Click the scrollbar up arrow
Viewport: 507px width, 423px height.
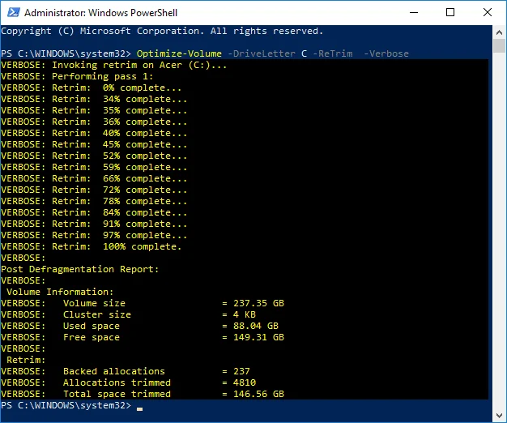(x=499, y=32)
